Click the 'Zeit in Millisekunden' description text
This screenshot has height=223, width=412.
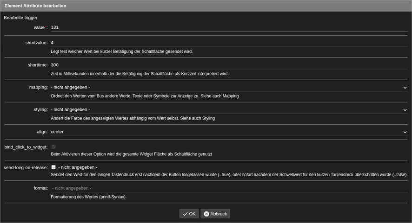pos(140,74)
